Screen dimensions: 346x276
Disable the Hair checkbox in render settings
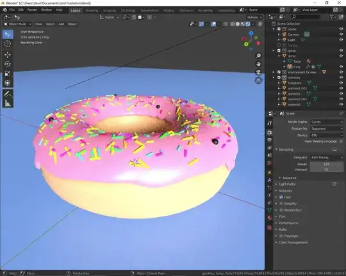tap(281, 197)
